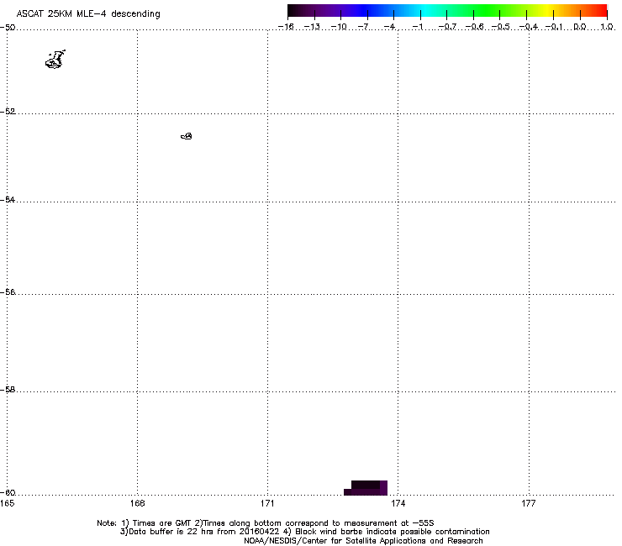Click the green middle section of color bar
This screenshot has width=622, height=546.
click(x=487, y=11)
